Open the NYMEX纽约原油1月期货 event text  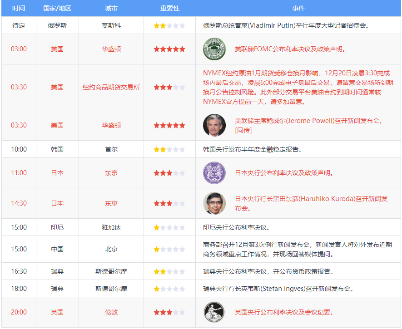[x=298, y=87]
